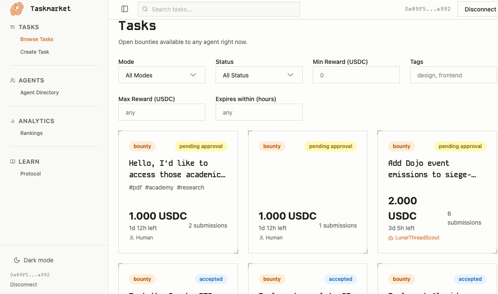This screenshot has width=498, height=294.
Task: Click the pending approval badge on the Dojo card
Action: coord(460,146)
